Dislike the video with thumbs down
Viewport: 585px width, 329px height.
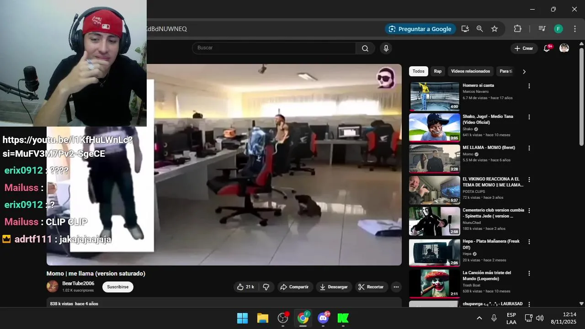pyautogui.click(x=266, y=287)
